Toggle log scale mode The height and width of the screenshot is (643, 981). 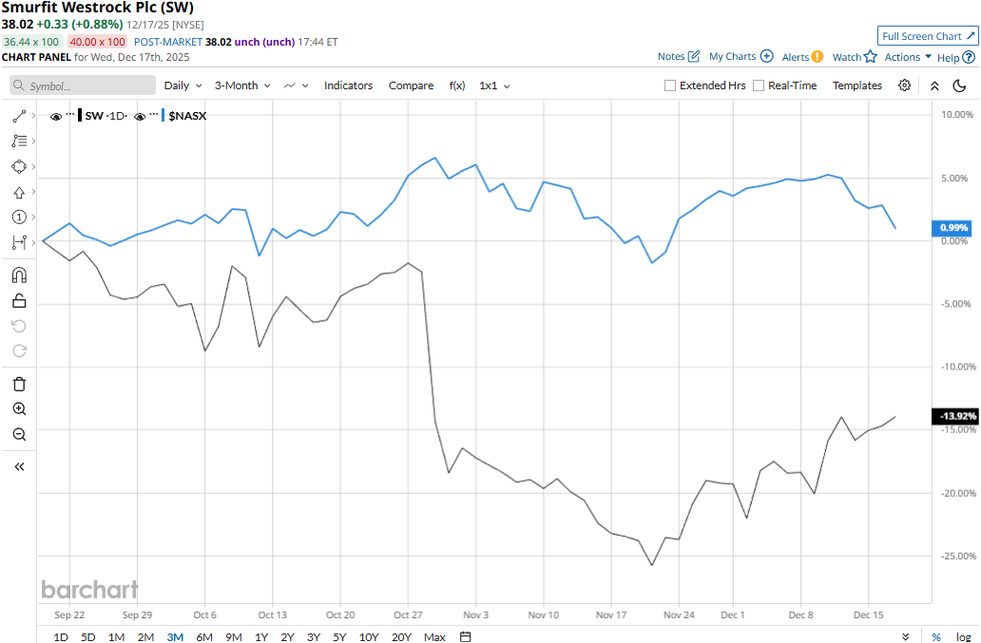pyautogui.click(x=964, y=636)
